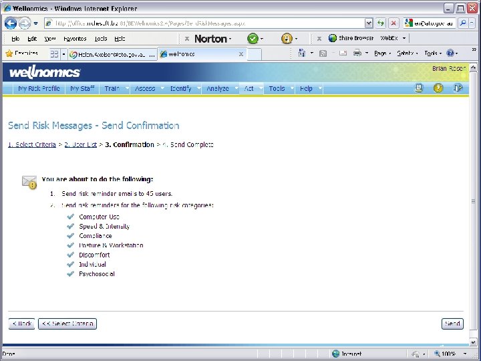Open the File menu
481x361 pixels.
pyautogui.click(x=15, y=39)
